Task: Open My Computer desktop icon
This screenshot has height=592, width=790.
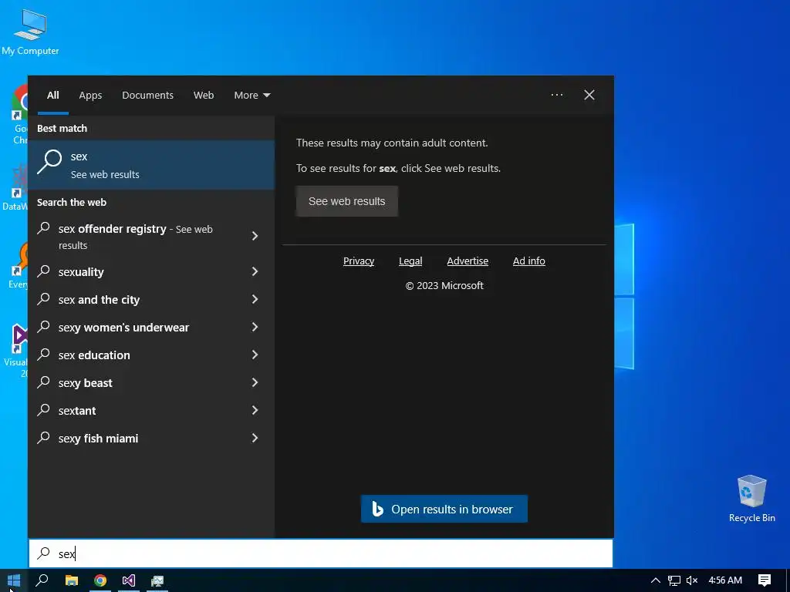Action: point(30,32)
